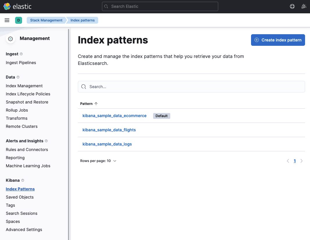Open Index Management
Image resolution: width=310 pixels, height=240 pixels.
pyautogui.click(x=24, y=86)
